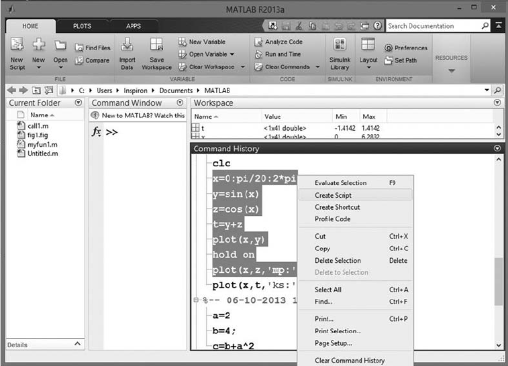The image size is (508, 366).
Task: Click Set Path
Action: pos(401,60)
